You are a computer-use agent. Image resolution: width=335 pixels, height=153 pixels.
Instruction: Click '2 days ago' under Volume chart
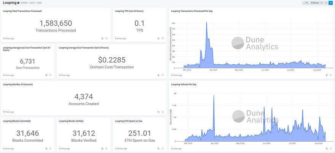[176, 148]
